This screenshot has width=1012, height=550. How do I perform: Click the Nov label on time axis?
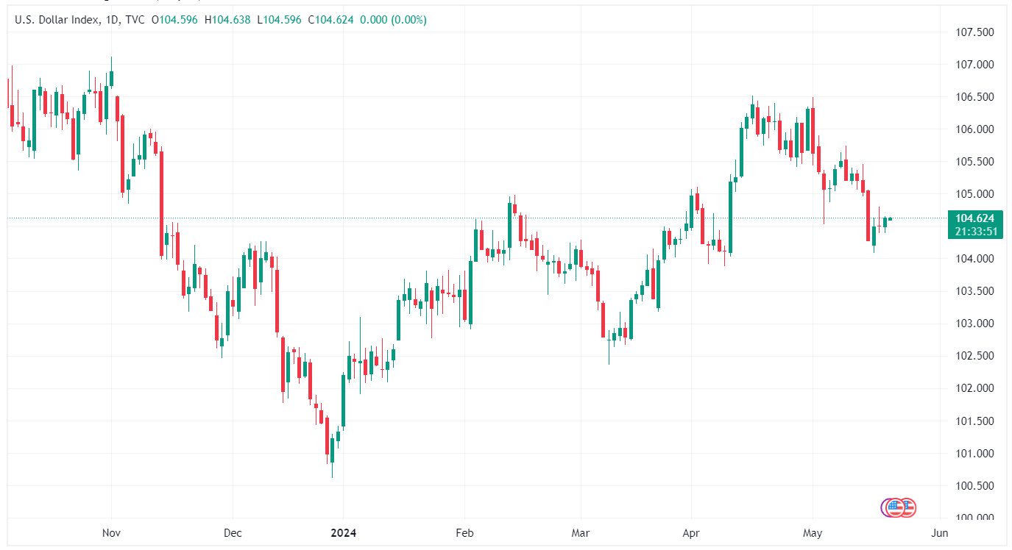pos(111,532)
